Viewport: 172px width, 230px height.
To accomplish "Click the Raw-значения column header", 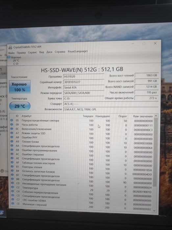I will click(143, 116).
